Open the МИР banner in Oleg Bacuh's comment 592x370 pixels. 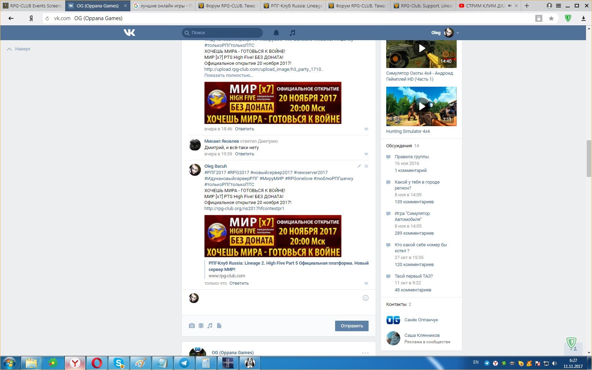click(273, 236)
